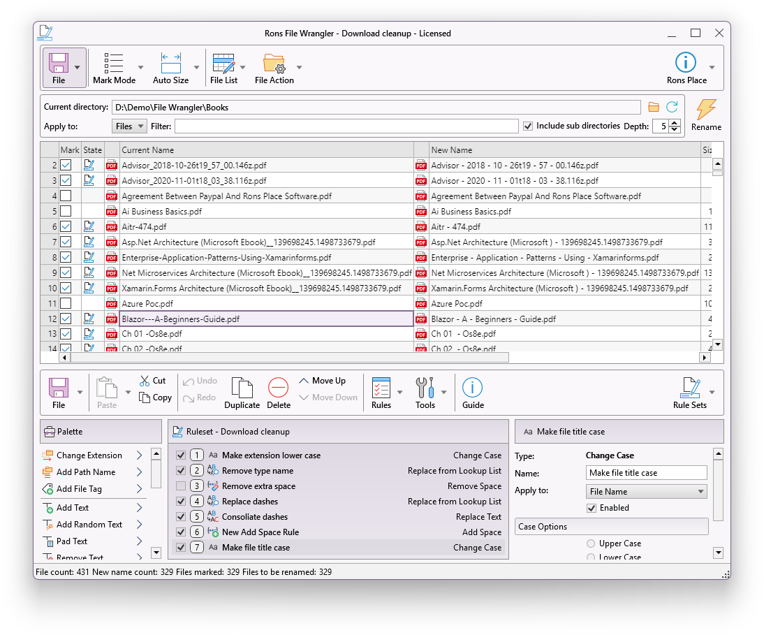Expand the top File button dropdown arrow
The image size is (764, 635).
pos(77,68)
